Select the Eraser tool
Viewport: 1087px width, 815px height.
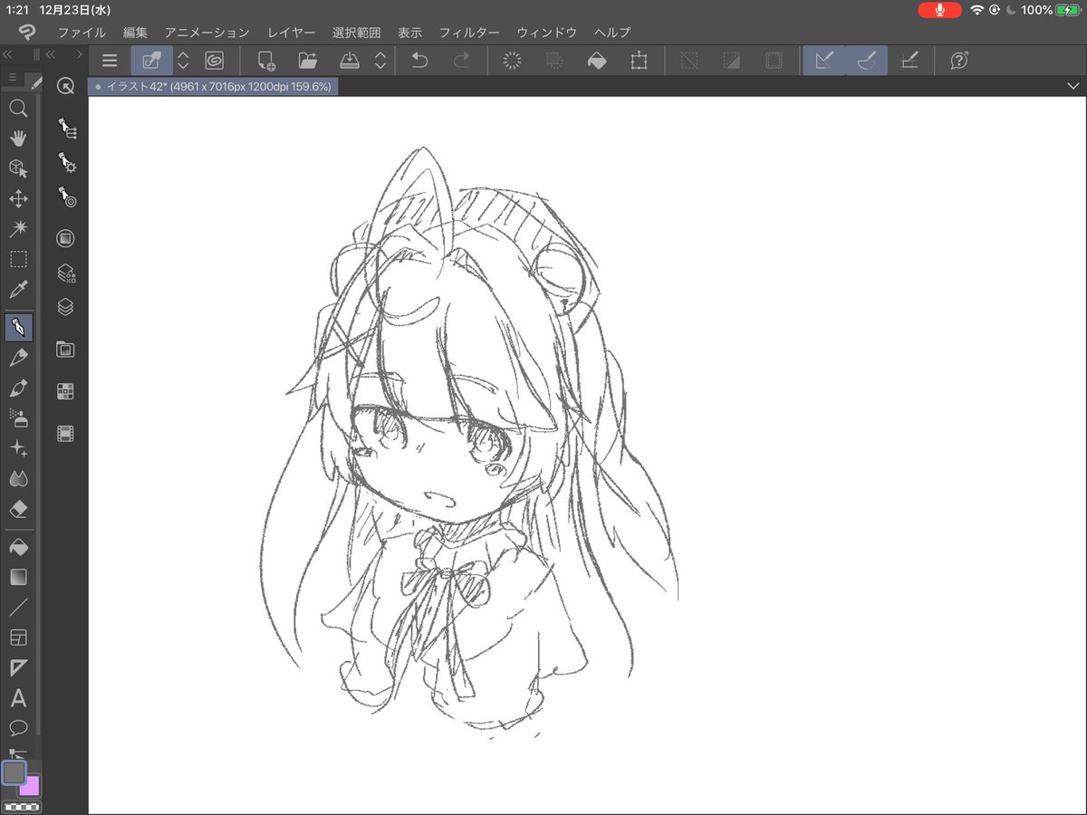[18, 509]
